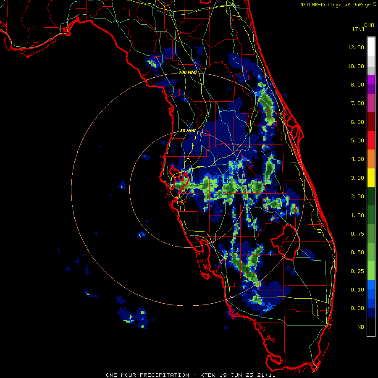Select the ND legend label
Image resolution: width=378 pixels, height=378 pixels.
tap(361, 327)
